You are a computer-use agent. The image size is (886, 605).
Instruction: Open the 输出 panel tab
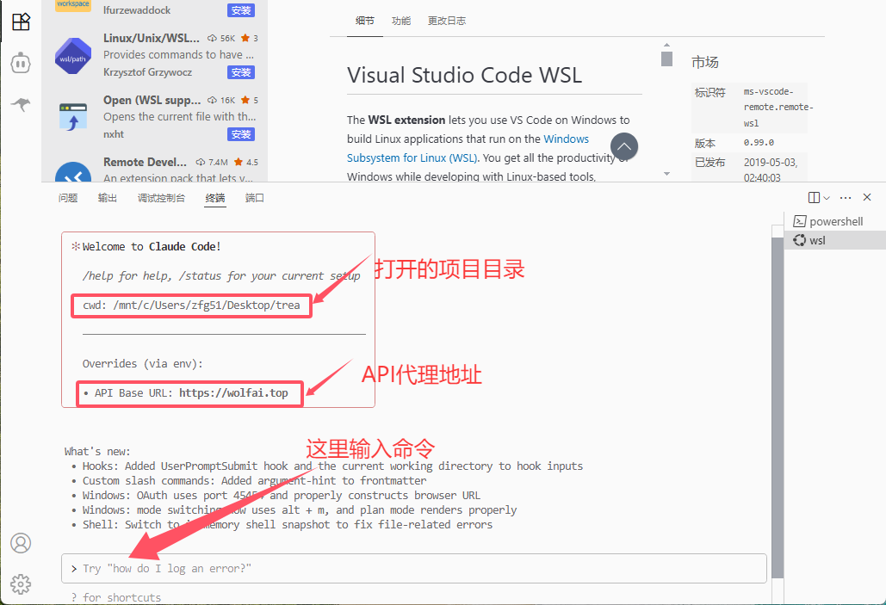coord(108,198)
